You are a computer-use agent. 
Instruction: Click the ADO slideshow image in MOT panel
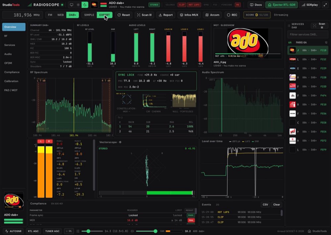pos(248,43)
